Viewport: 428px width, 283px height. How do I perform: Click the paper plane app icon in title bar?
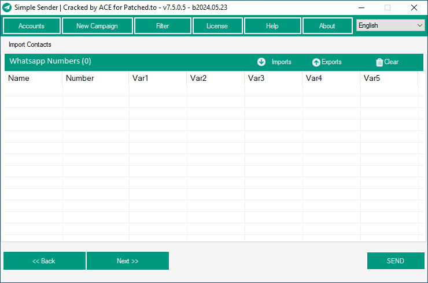pos(7,8)
